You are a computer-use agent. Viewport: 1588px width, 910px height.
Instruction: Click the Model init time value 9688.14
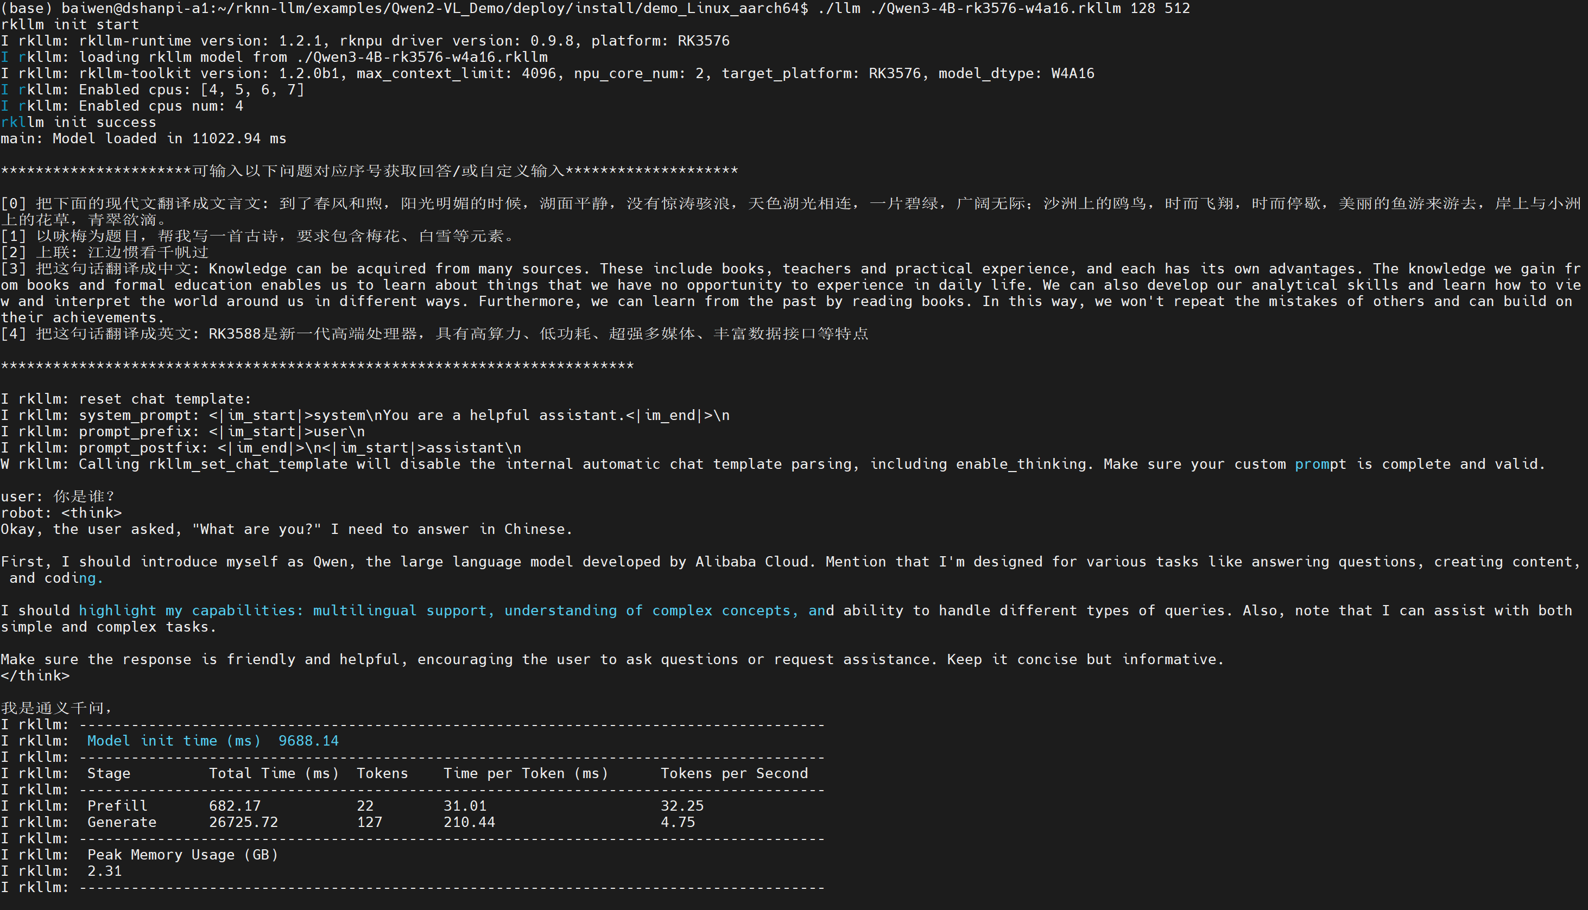(x=308, y=741)
